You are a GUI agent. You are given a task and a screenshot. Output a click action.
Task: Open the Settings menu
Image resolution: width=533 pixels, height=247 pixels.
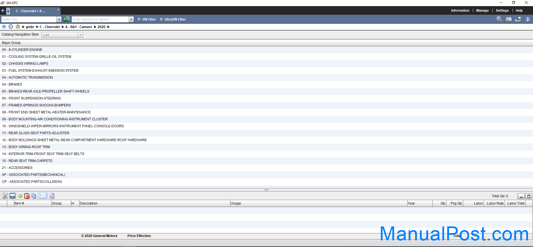(502, 11)
